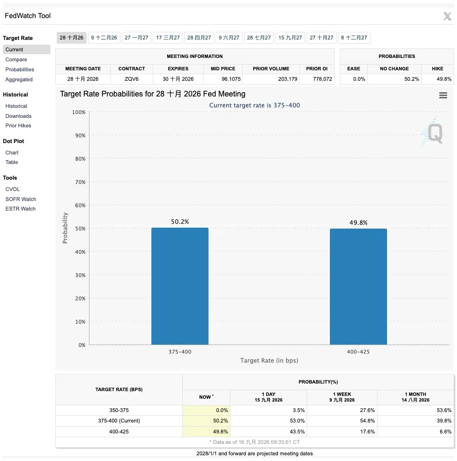
Task: Click the 53.6% one-month value
Action: (444, 410)
